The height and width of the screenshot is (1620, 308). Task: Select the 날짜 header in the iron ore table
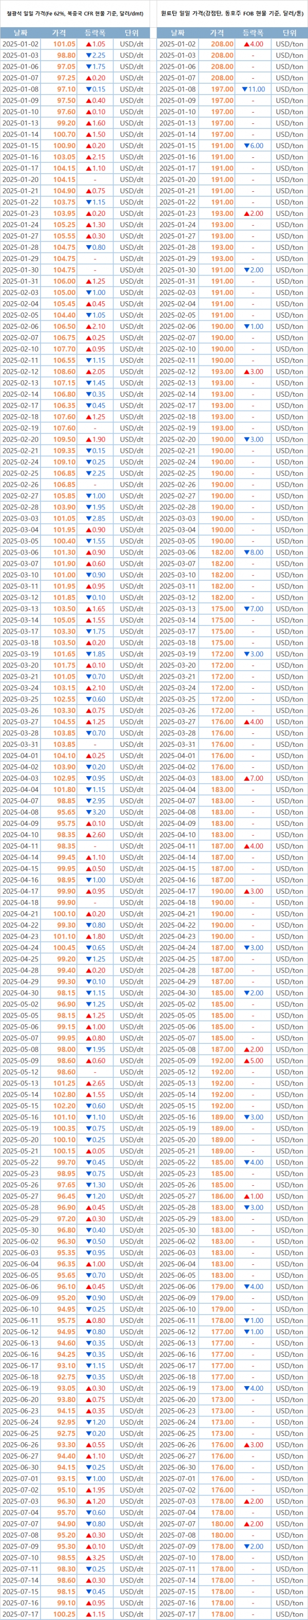coord(21,33)
